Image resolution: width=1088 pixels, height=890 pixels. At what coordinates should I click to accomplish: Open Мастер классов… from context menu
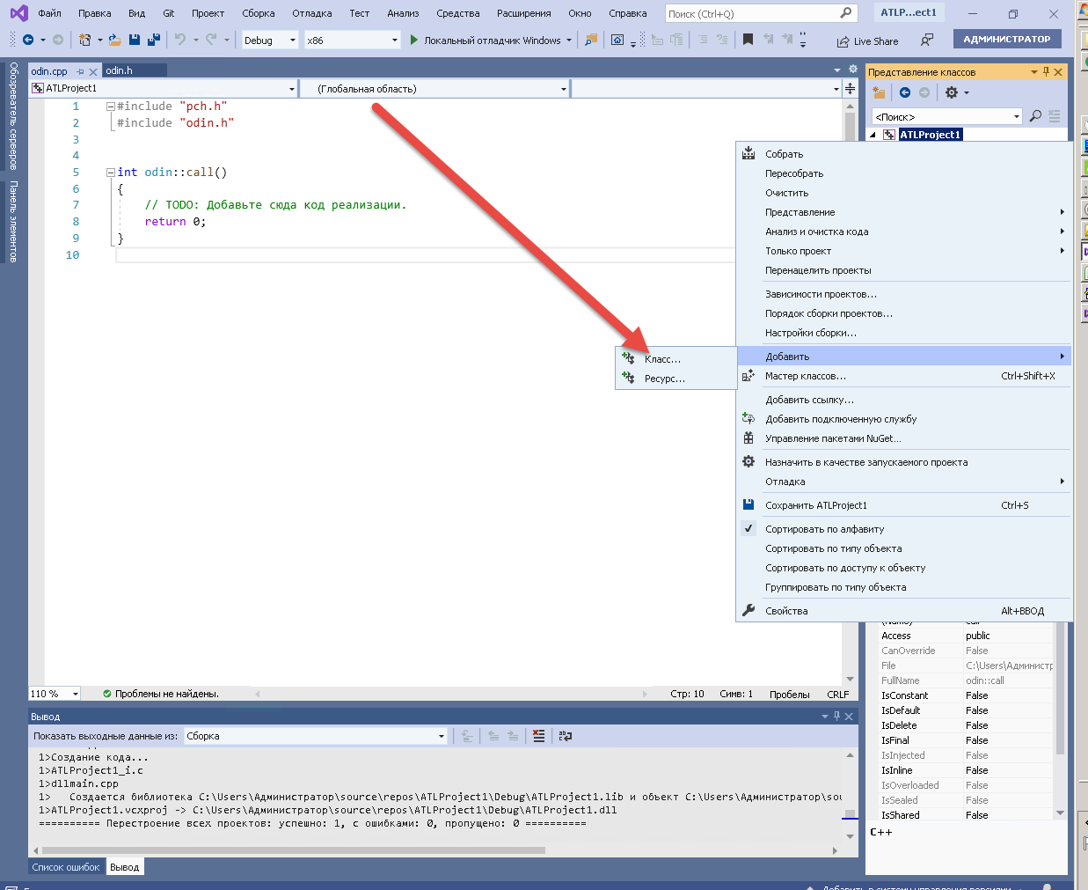[806, 376]
